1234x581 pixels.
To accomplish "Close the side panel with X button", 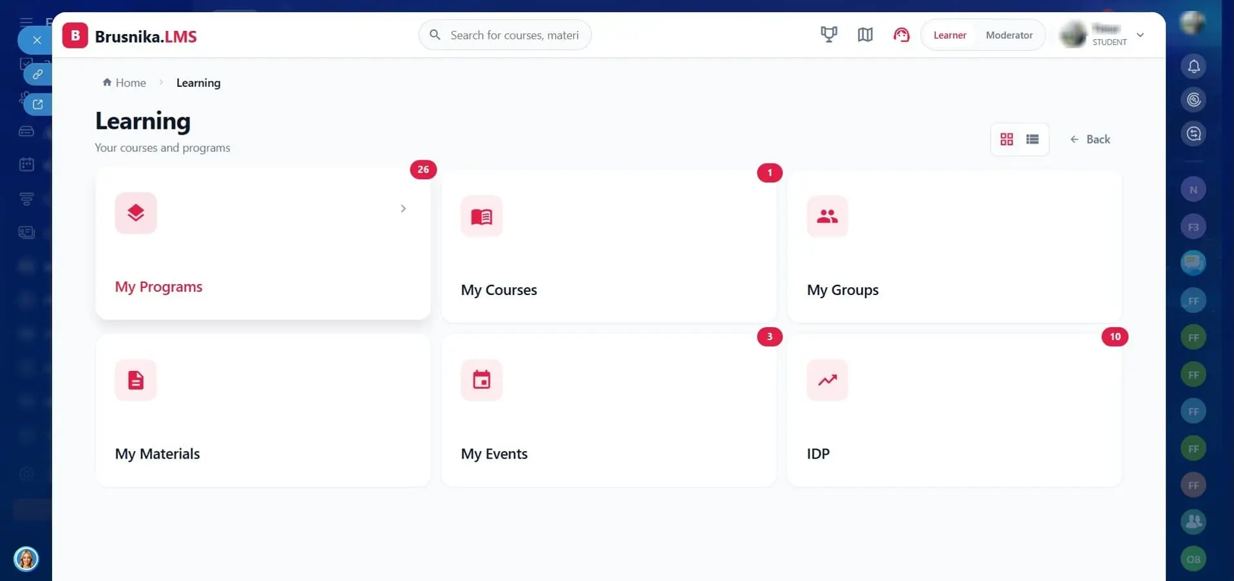I will point(37,40).
